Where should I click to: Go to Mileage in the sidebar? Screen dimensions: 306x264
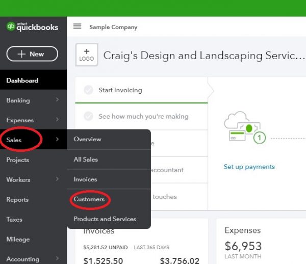point(18,240)
